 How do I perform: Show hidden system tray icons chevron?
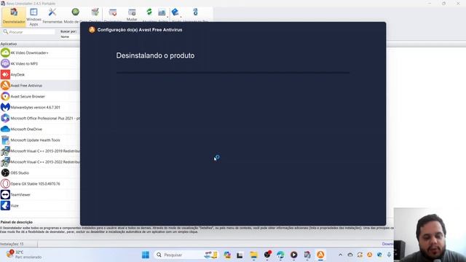click(340, 255)
